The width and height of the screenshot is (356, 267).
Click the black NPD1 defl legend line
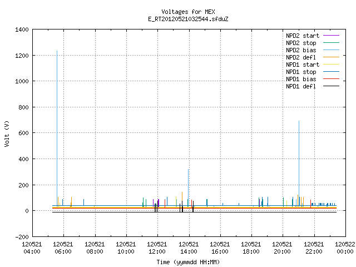tap(331, 86)
